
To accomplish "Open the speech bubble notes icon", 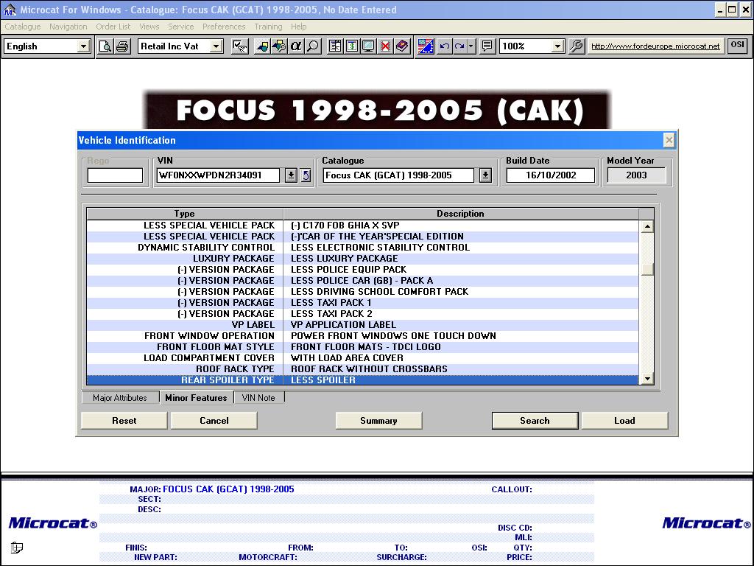I will click(x=487, y=46).
